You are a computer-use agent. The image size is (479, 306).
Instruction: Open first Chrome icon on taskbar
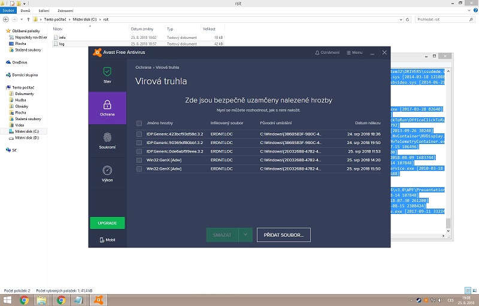24,300
